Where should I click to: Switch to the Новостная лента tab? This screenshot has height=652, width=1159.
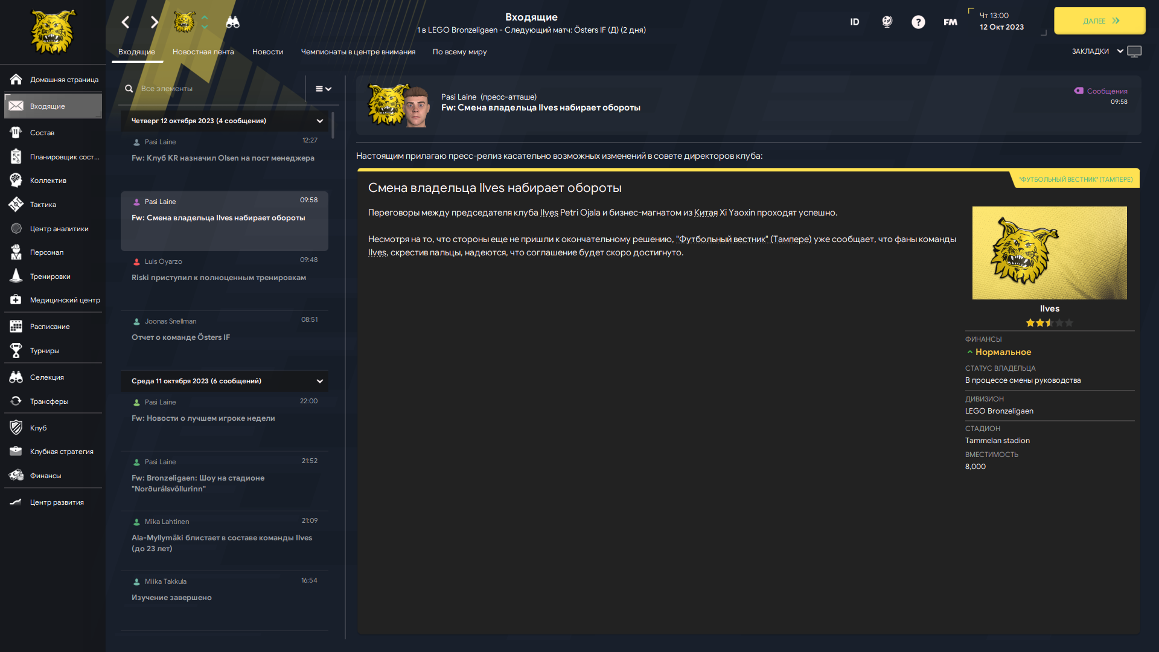[203, 52]
